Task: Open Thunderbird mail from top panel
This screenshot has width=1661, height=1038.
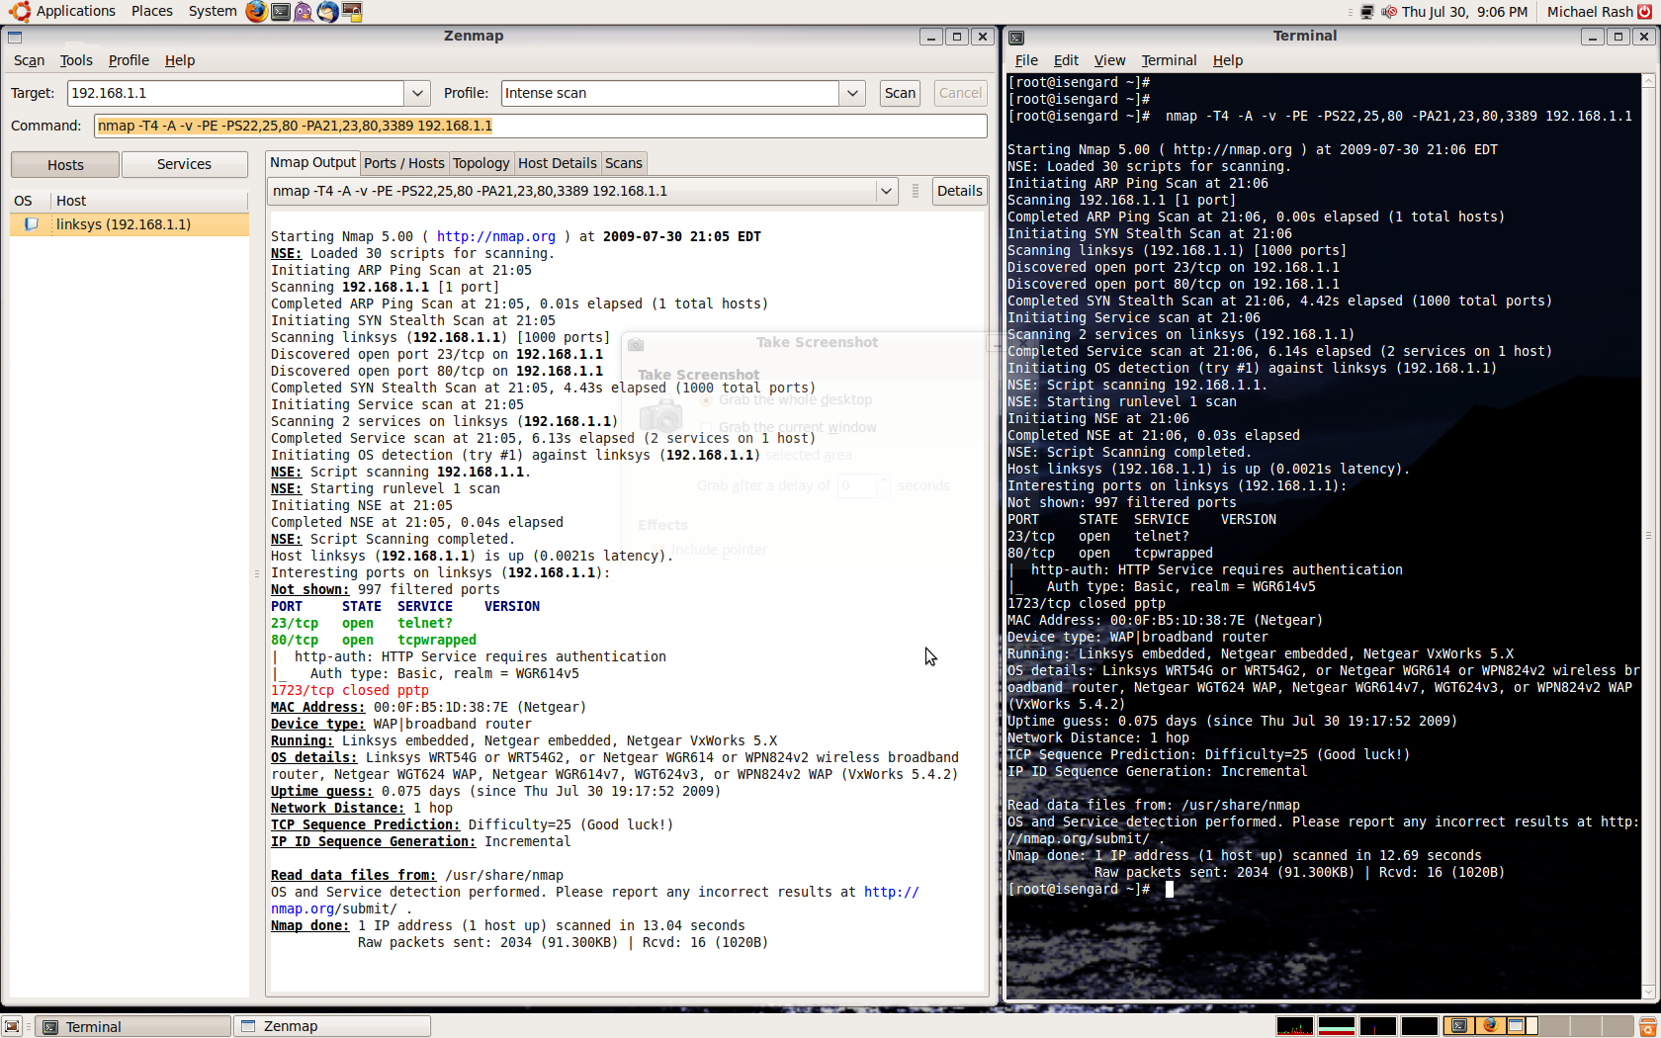Action: pos(327,12)
